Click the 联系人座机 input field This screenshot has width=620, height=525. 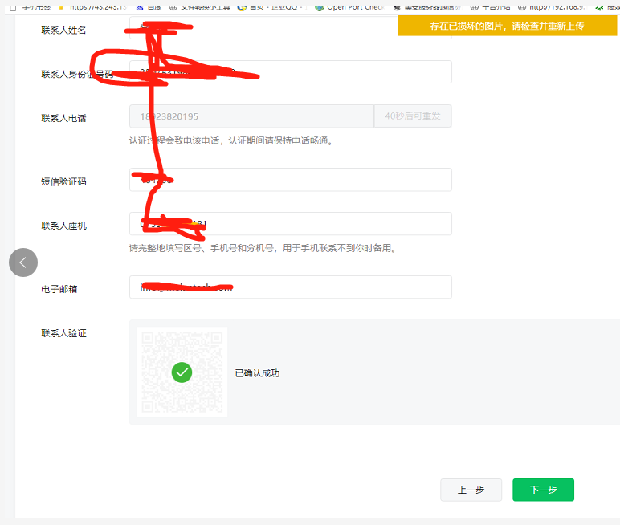(291, 224)
